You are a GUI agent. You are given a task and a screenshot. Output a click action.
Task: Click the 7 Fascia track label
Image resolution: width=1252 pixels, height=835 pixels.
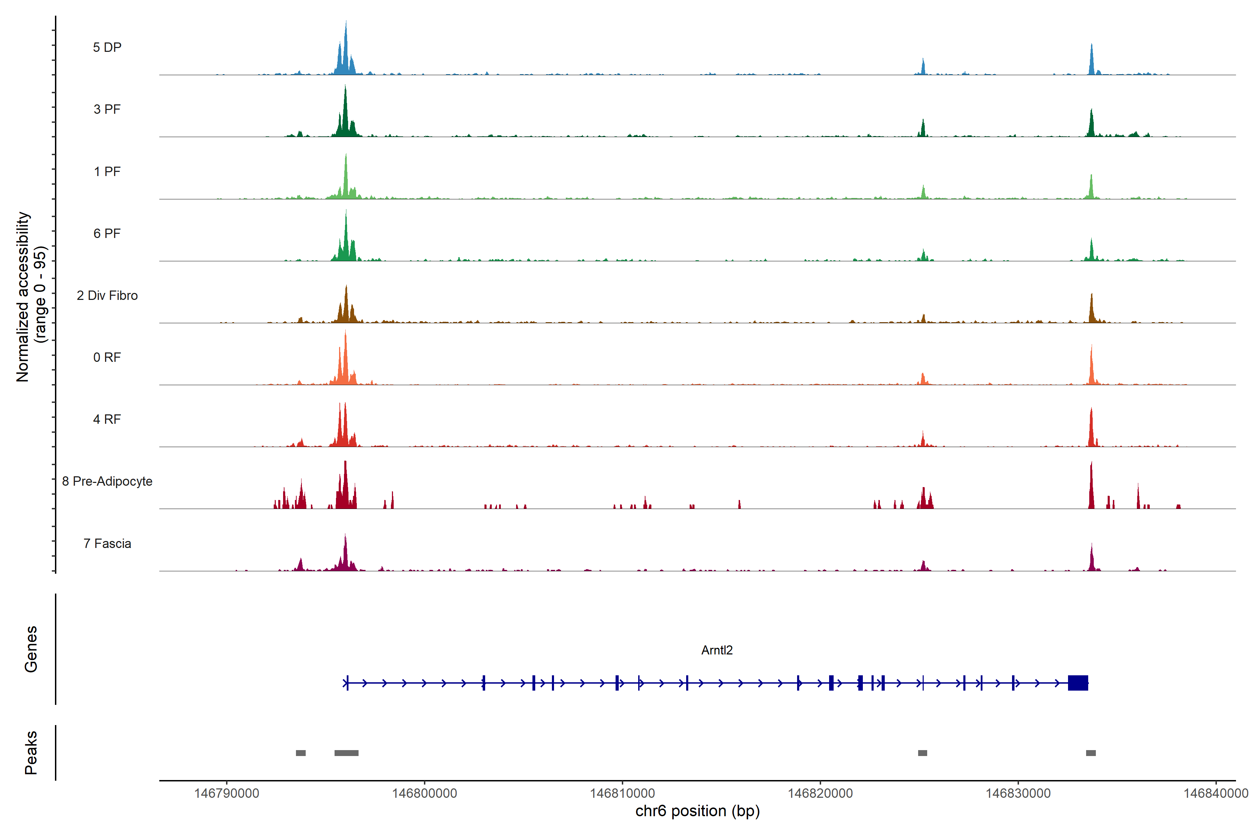click(107, 543)
